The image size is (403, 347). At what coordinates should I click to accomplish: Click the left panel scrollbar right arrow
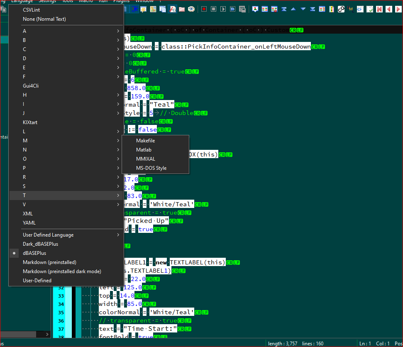(x=47, y=334)
